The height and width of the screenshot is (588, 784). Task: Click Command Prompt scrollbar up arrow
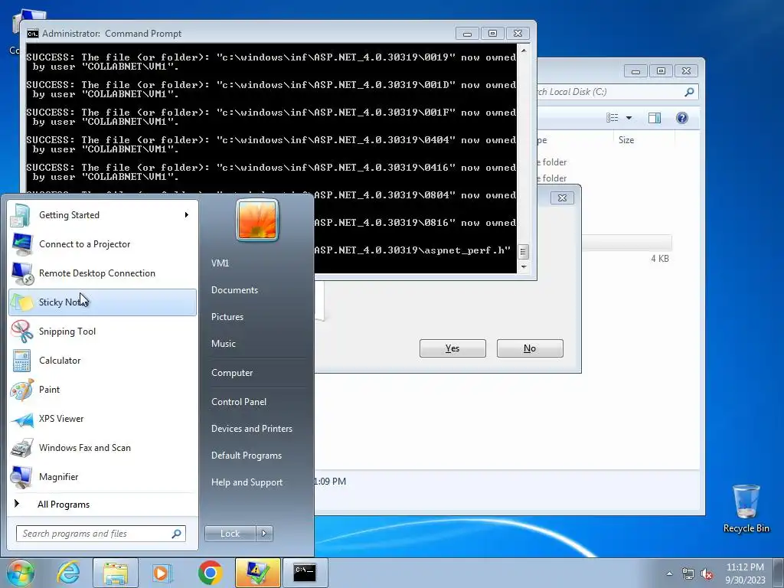(524, 51)
